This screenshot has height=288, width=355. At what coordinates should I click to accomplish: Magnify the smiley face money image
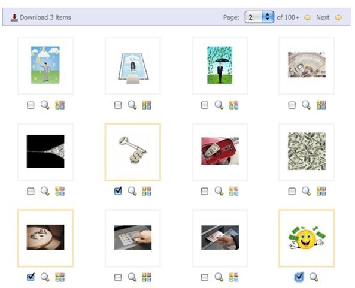click(x=314, y=277)
